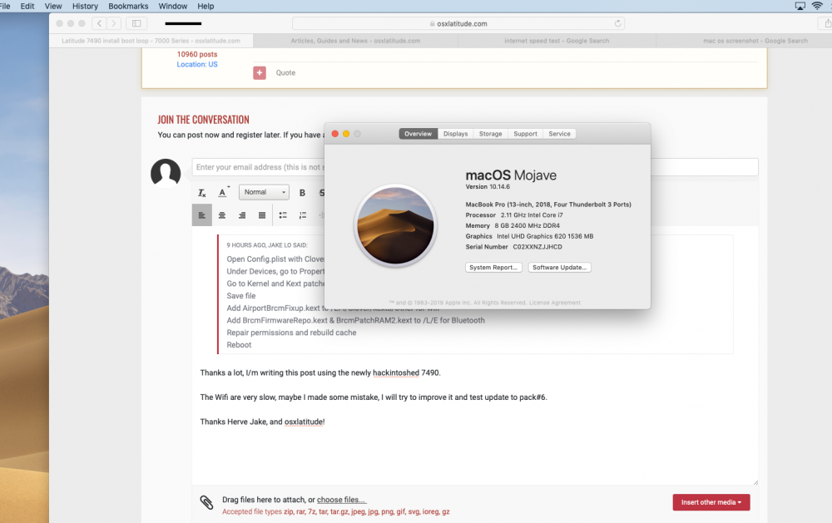
Task: Apply strikethrough formatting
Action: coord(321,192)
